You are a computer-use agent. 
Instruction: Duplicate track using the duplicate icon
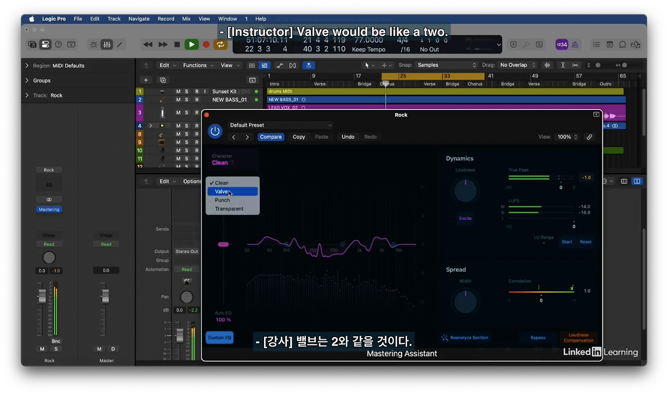(x=163, y=80)
